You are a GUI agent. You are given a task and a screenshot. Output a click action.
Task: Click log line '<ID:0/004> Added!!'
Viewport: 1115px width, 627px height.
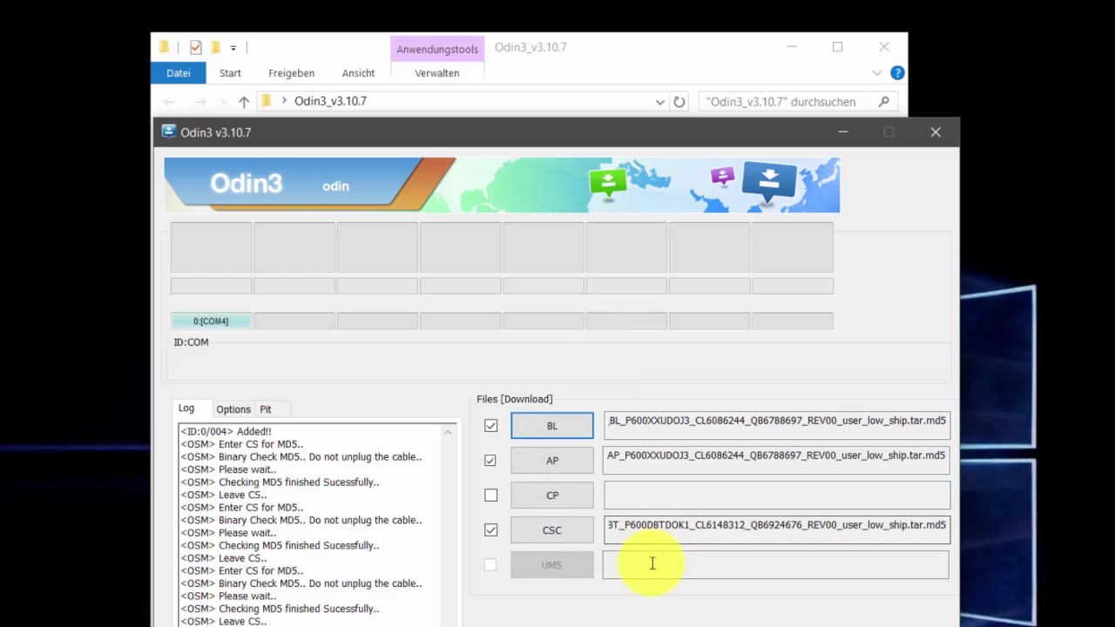point(226,432)
